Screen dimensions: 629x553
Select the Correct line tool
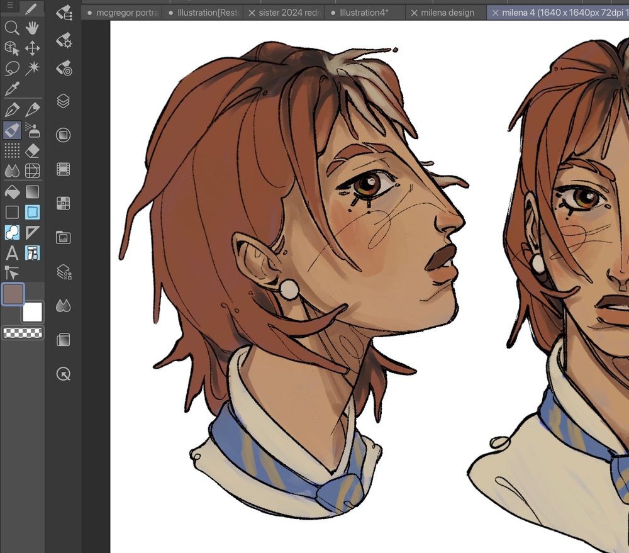[11, 273]
